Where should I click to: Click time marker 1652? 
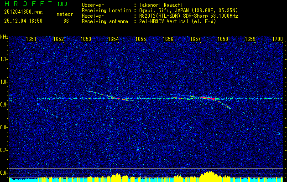(58, 39)
